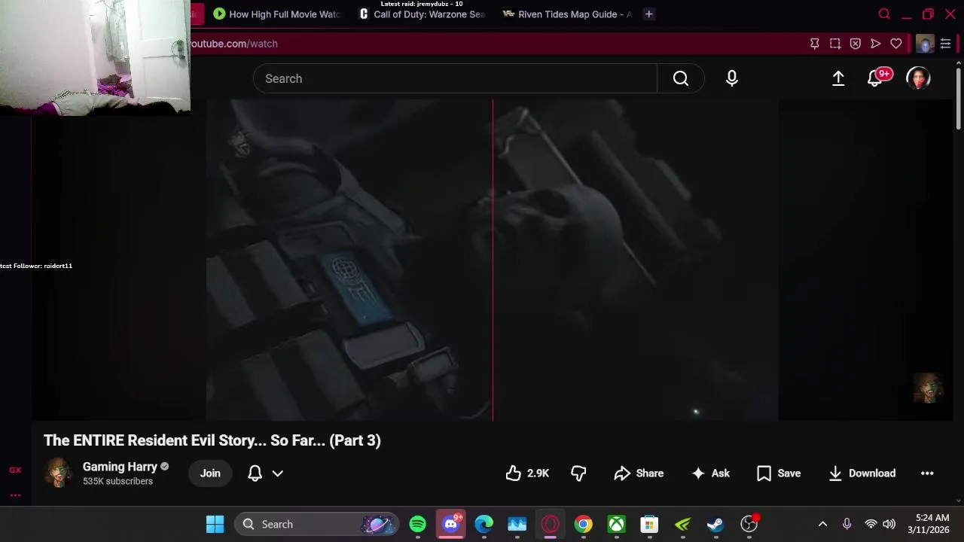Open Microsoft Store from the taskbar
This screenshot has height=542, width=964.
click(x=649, y=524)
